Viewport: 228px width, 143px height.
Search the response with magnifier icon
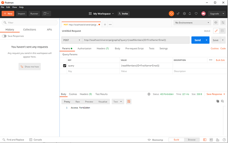pyautogui.click(x=223, y=101)
